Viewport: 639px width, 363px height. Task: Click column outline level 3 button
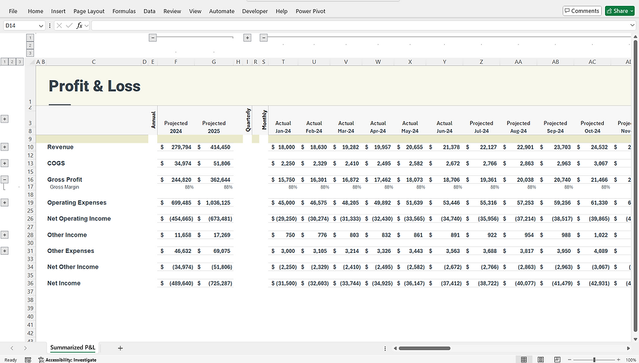[30, 53]
